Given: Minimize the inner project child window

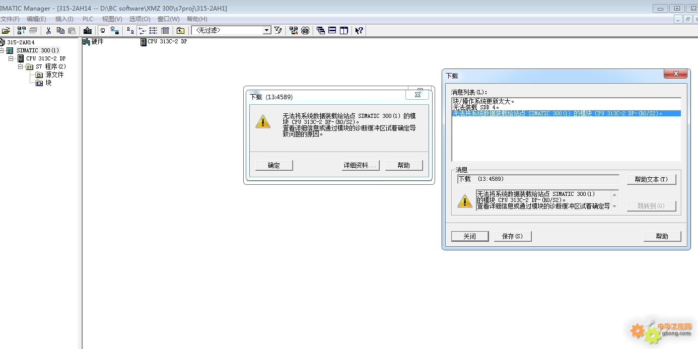Looking at the screenshot, I should click(678, 19).
